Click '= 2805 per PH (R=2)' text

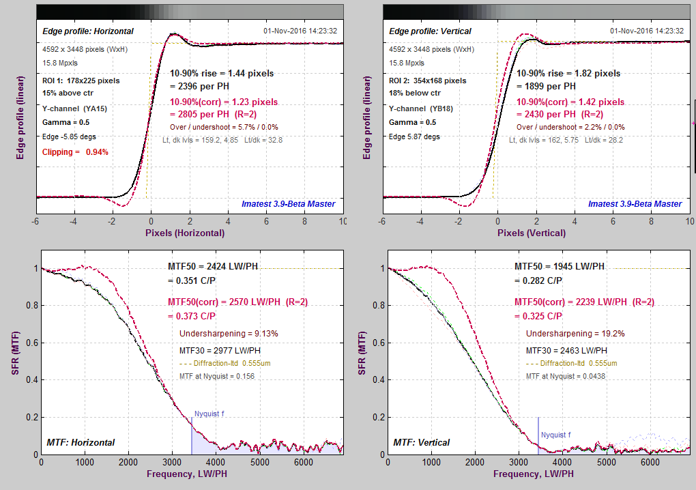coord(214,114)
